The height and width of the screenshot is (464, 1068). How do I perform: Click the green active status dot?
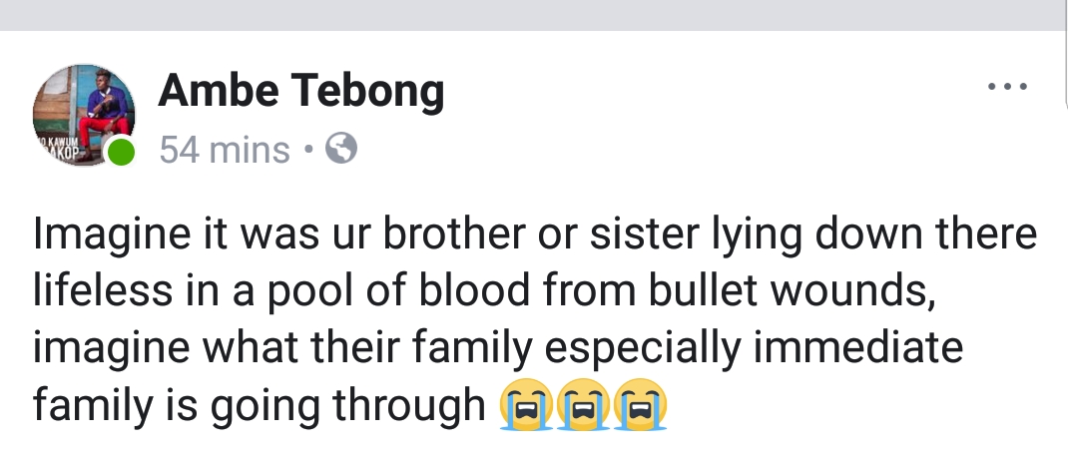(121, 153)
